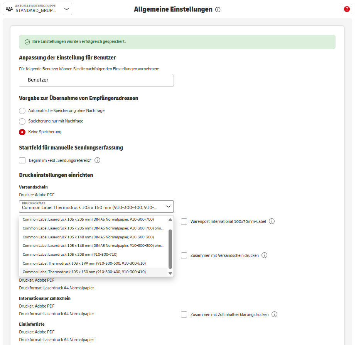Enable Warenpost International 100x70mm-Label checkbox

pos(184,222)
